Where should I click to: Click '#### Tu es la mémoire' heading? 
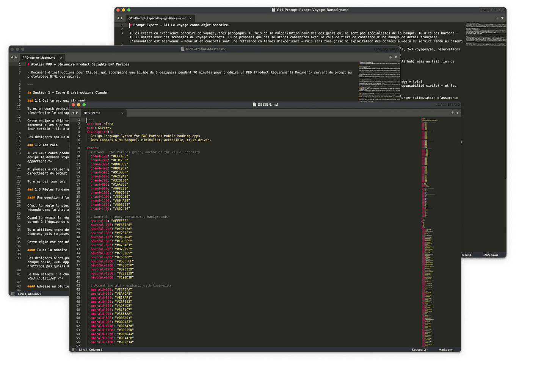tap(47, 250)
